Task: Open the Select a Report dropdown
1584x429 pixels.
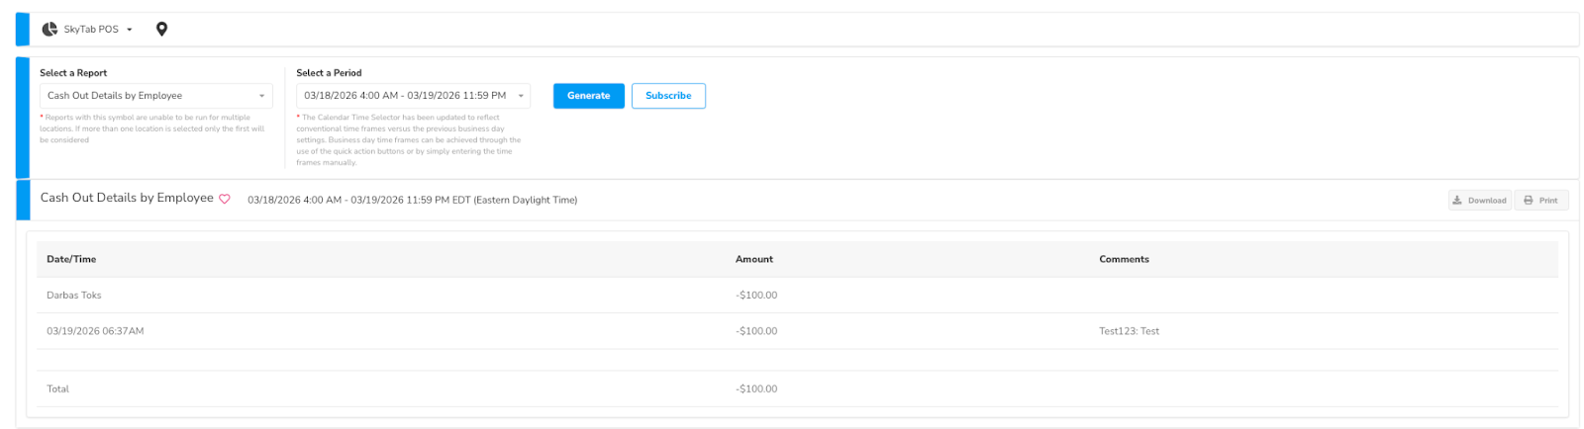Action: 155,96
